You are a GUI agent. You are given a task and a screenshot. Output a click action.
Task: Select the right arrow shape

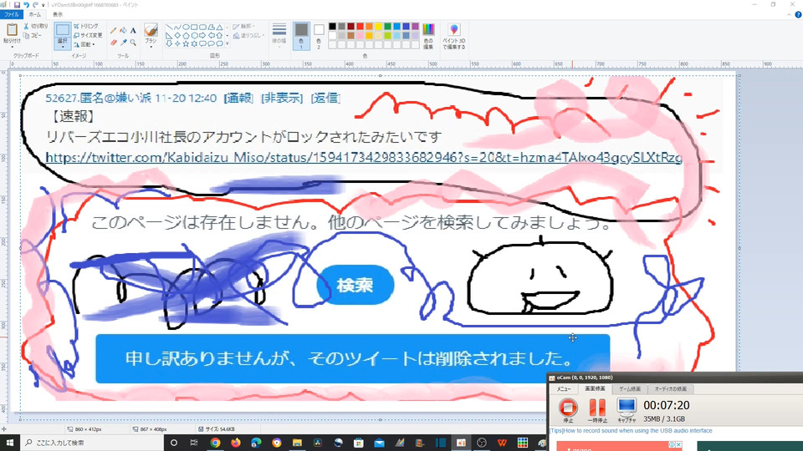pyautogui.click(x=202, y=35)
